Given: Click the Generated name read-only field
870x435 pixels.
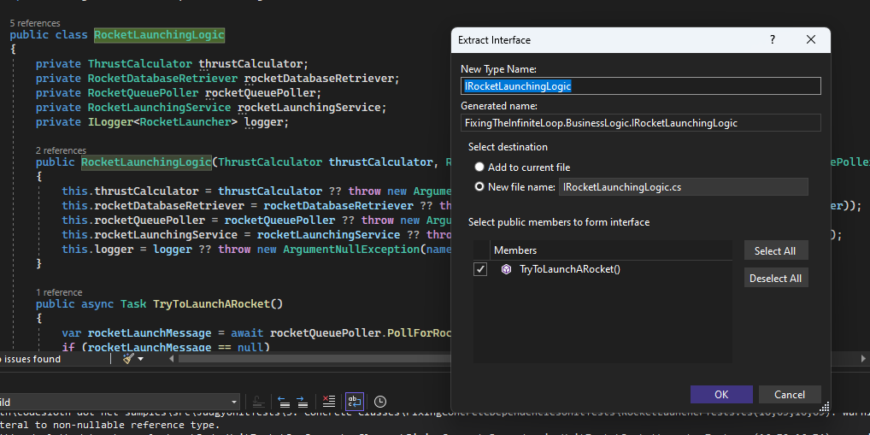Looking at the screenshot, I should 640,122.
